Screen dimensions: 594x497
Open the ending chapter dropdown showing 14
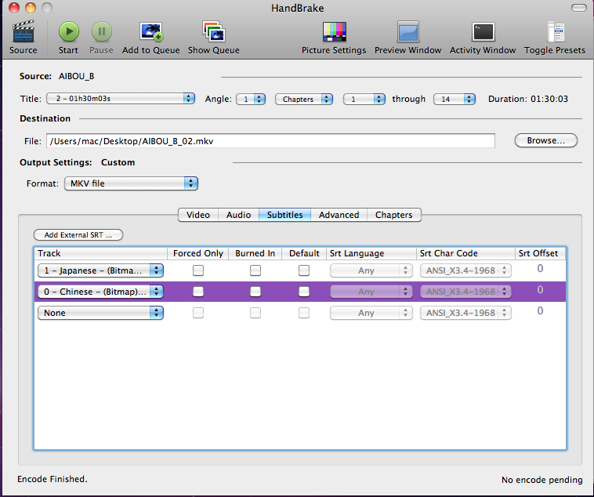(x=455, y=99)
